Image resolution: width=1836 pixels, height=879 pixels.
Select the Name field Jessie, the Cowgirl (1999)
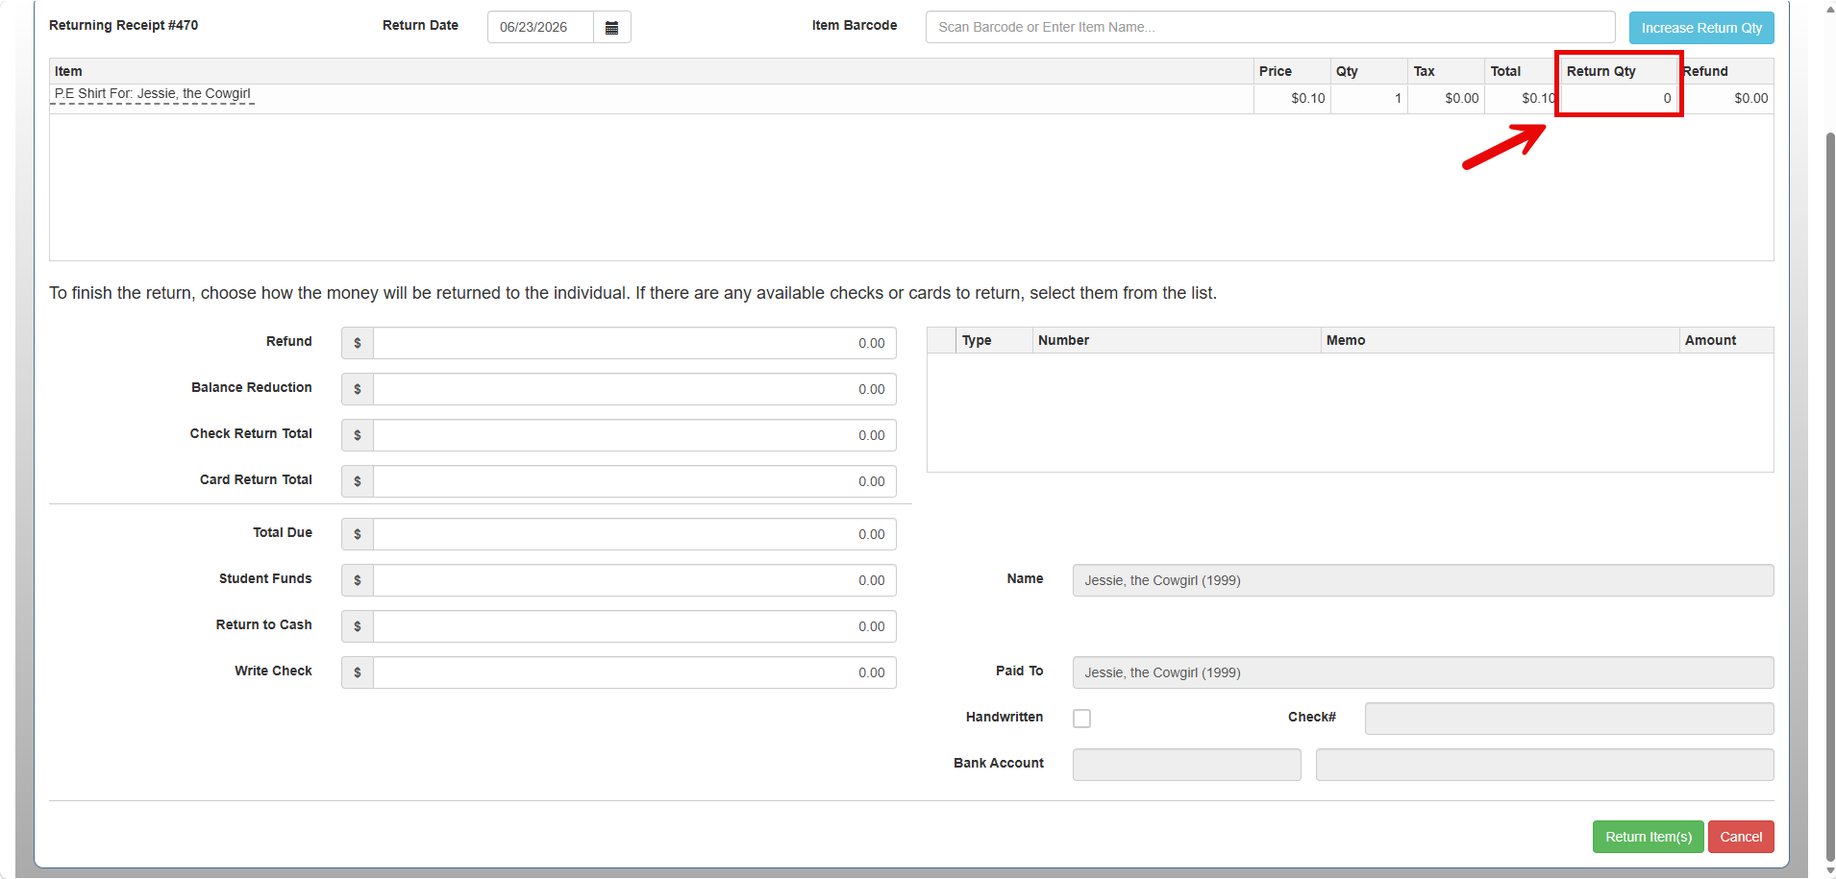point(1423,580)
